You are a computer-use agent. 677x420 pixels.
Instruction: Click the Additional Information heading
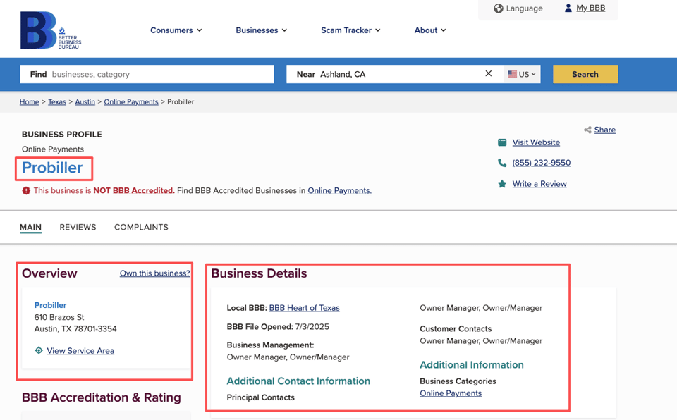(x=472, y=365)
